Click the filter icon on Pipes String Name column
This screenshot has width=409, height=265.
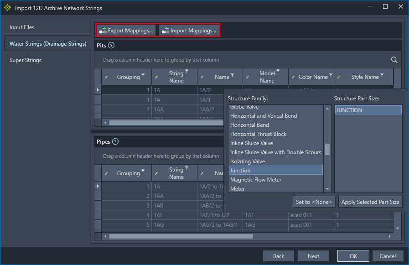pos(187,167)
